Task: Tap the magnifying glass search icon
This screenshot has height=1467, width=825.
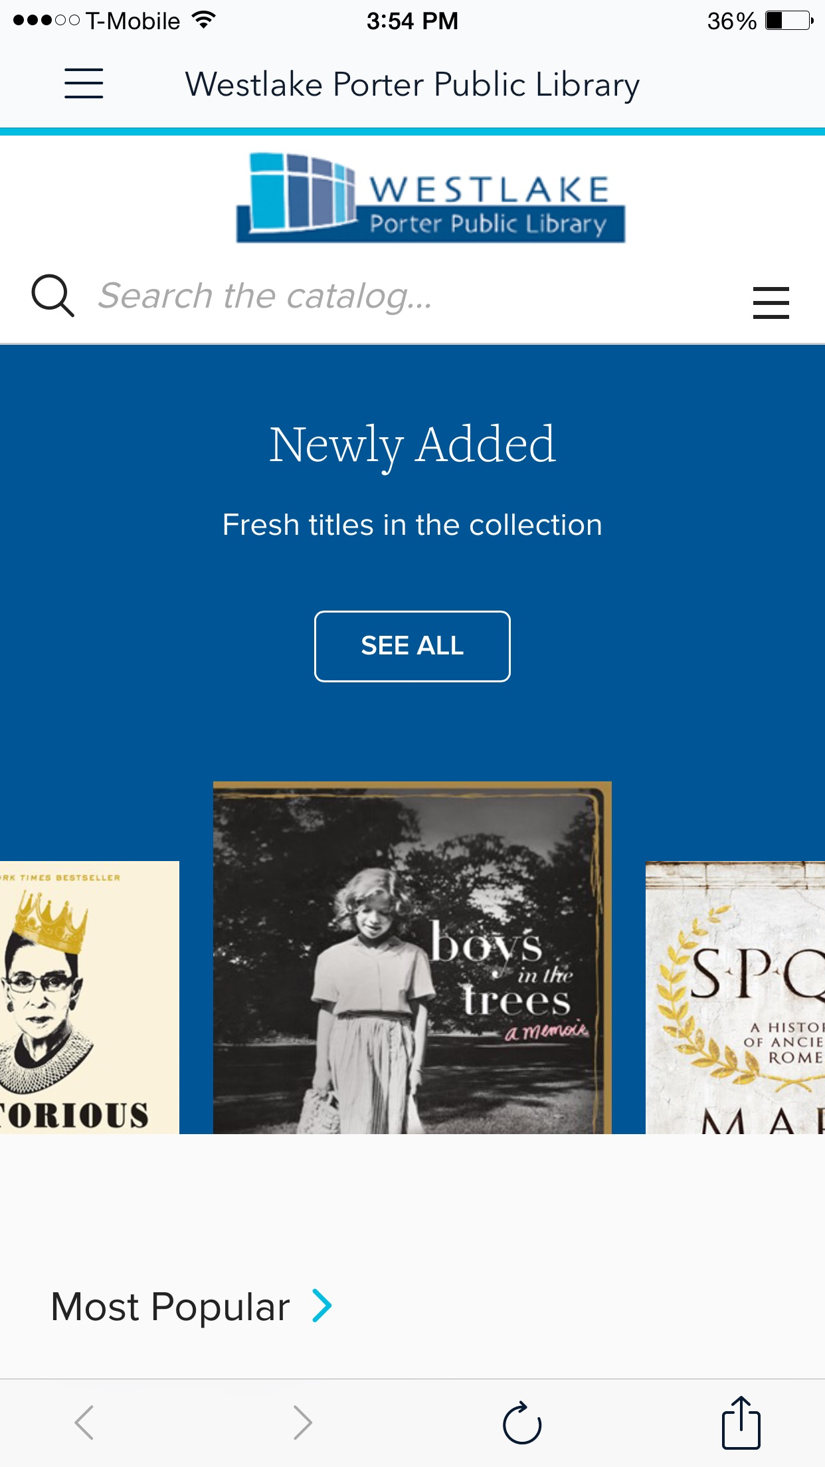Action: click(x=52, y=296)
